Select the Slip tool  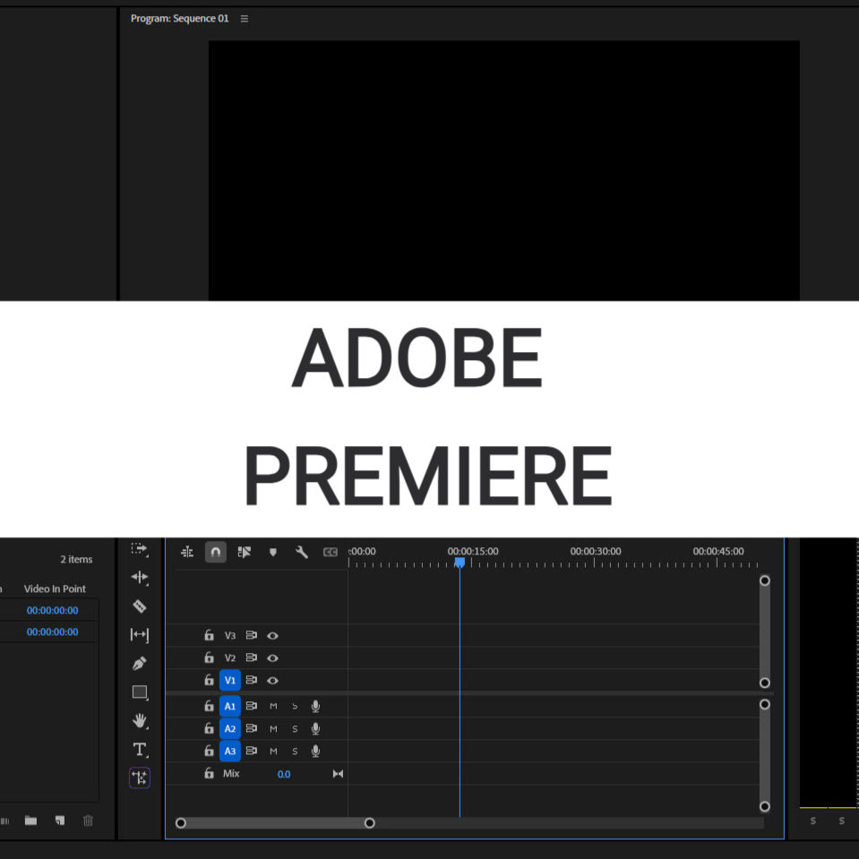click(139, 634)
